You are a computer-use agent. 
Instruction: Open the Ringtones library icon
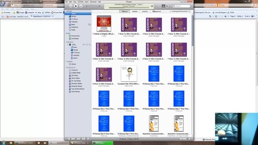tap(70, 27)
